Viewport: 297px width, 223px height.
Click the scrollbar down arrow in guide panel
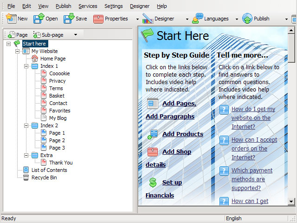tap(291, 201)
